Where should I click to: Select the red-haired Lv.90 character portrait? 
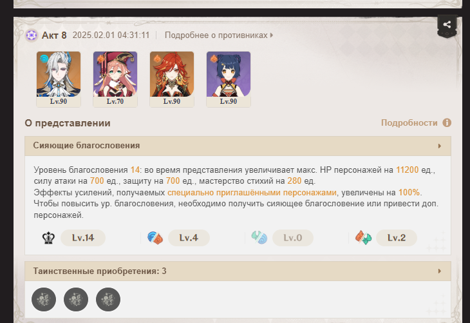172,79
